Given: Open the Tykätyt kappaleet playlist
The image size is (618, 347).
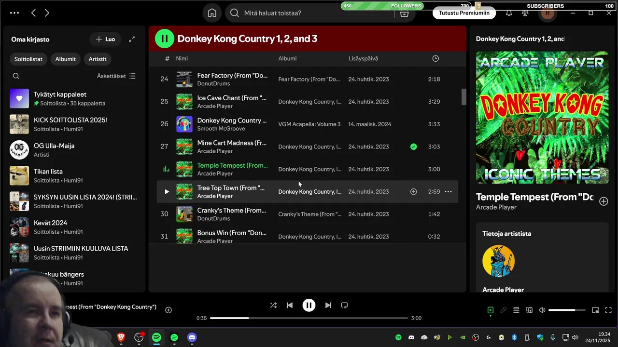Looking at the screenshot, I should click(75, 98).
